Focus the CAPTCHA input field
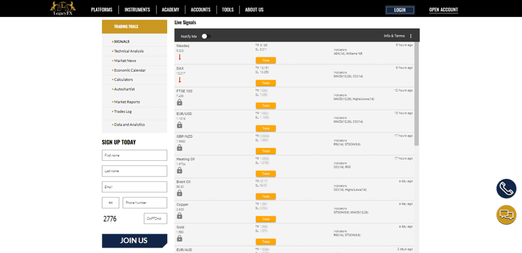The height and width of the screenshot is (253, 522). pos(156,219)
